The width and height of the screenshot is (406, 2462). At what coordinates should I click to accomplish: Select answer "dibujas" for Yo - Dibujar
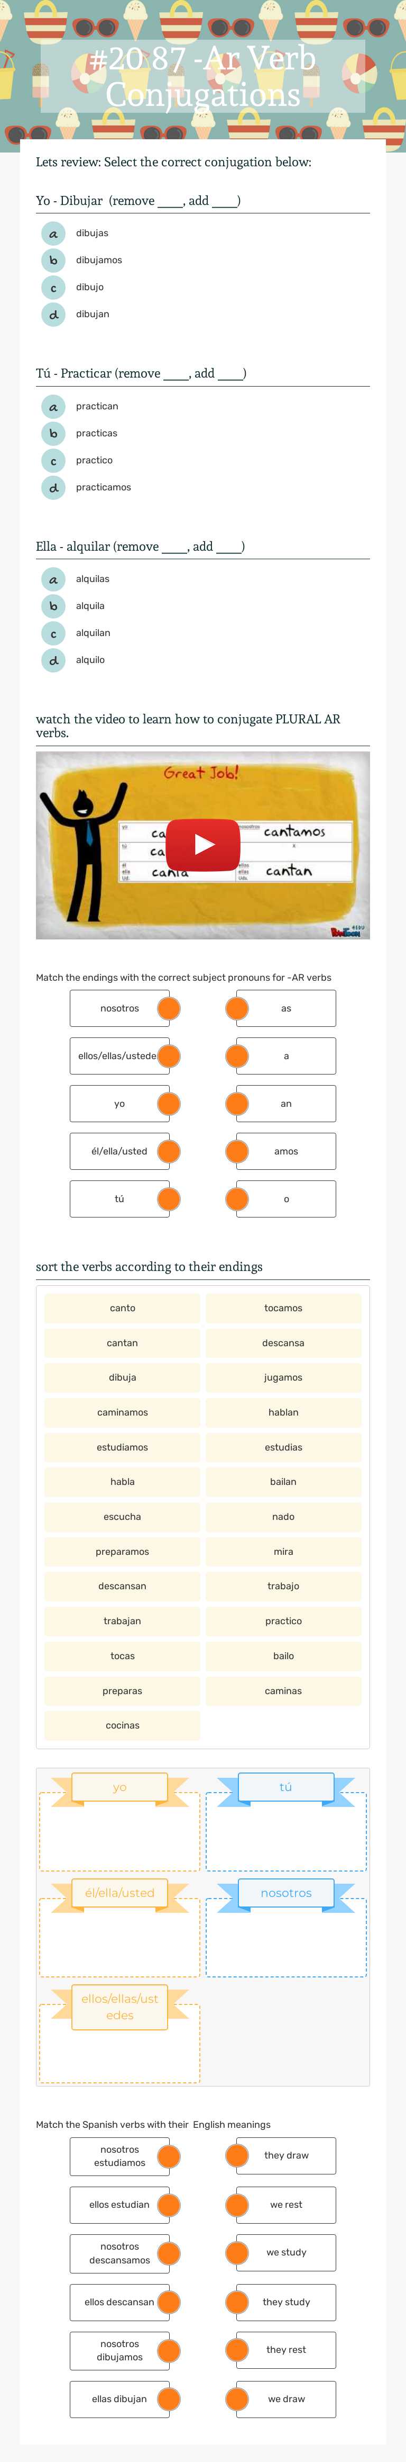[x=91, y=232]
